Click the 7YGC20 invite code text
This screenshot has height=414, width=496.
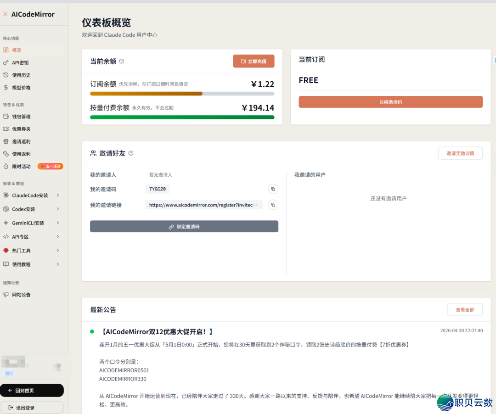[x=158, y=189]
